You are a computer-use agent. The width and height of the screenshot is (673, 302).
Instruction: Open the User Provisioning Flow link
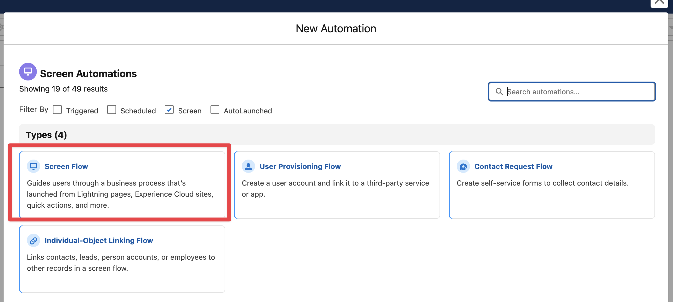click(x=300, y=166)
